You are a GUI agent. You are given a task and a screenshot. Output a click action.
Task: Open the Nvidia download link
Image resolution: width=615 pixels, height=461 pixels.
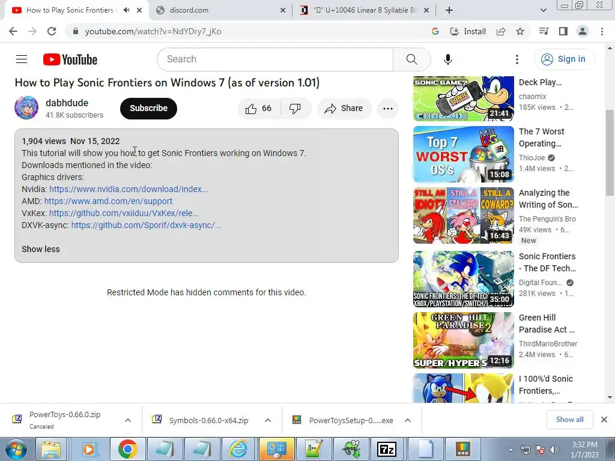[129, 189]
